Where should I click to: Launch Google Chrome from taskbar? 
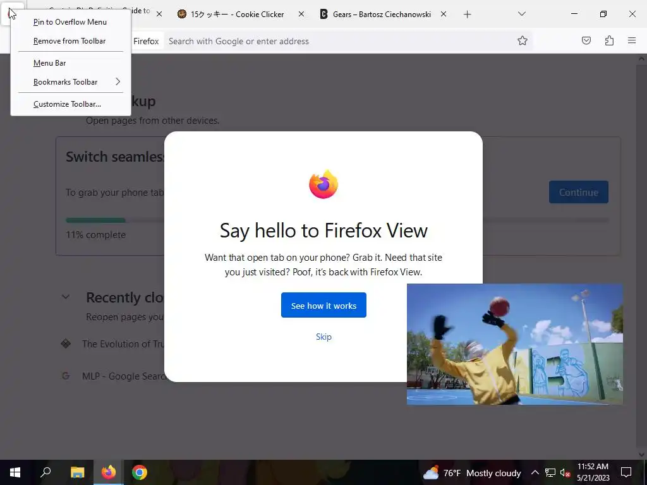[x=140, y=472]
